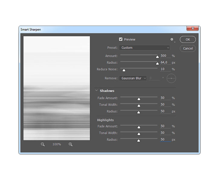Click the Shadows Radius value field
219x180 pixels.
pos(165,111)
